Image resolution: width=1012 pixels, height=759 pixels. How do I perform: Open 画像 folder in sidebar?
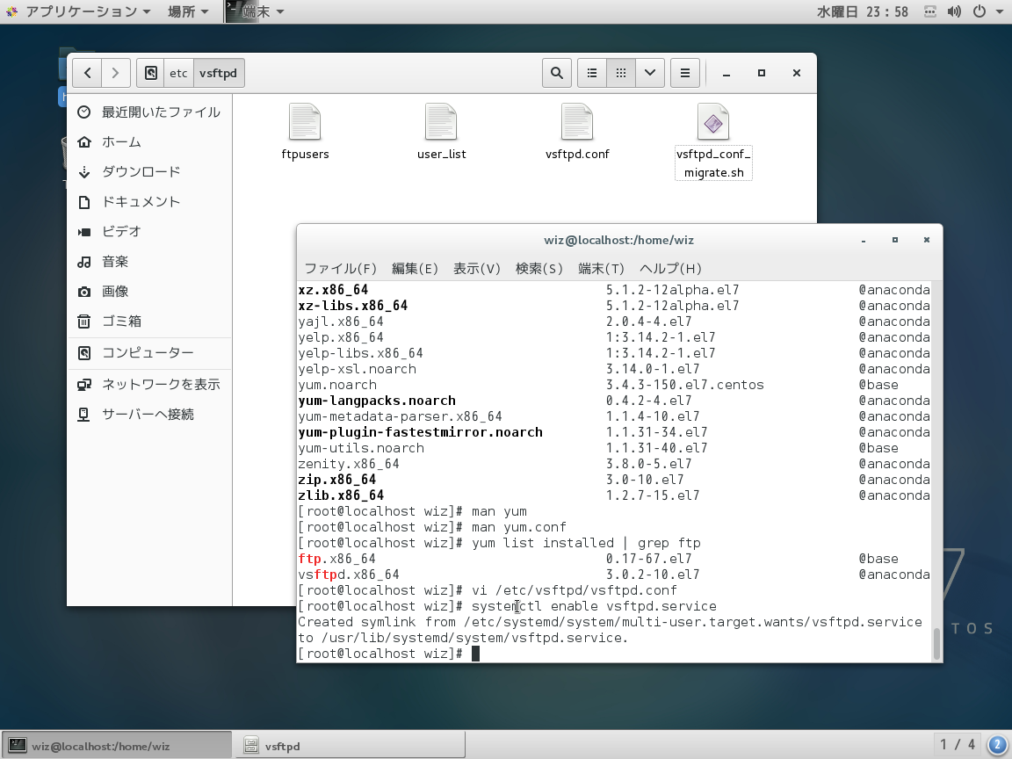(x=149, y=291)
